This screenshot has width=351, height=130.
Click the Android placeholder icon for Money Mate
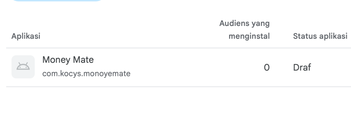click(23, 67)
